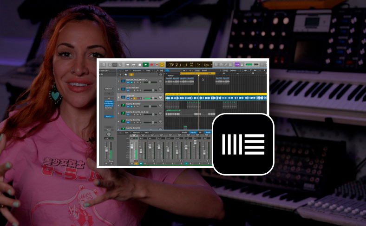This screenshot has width=366, height=226.
Task: Toggle the Show Flex button next to automation
Action: (161, 71)
